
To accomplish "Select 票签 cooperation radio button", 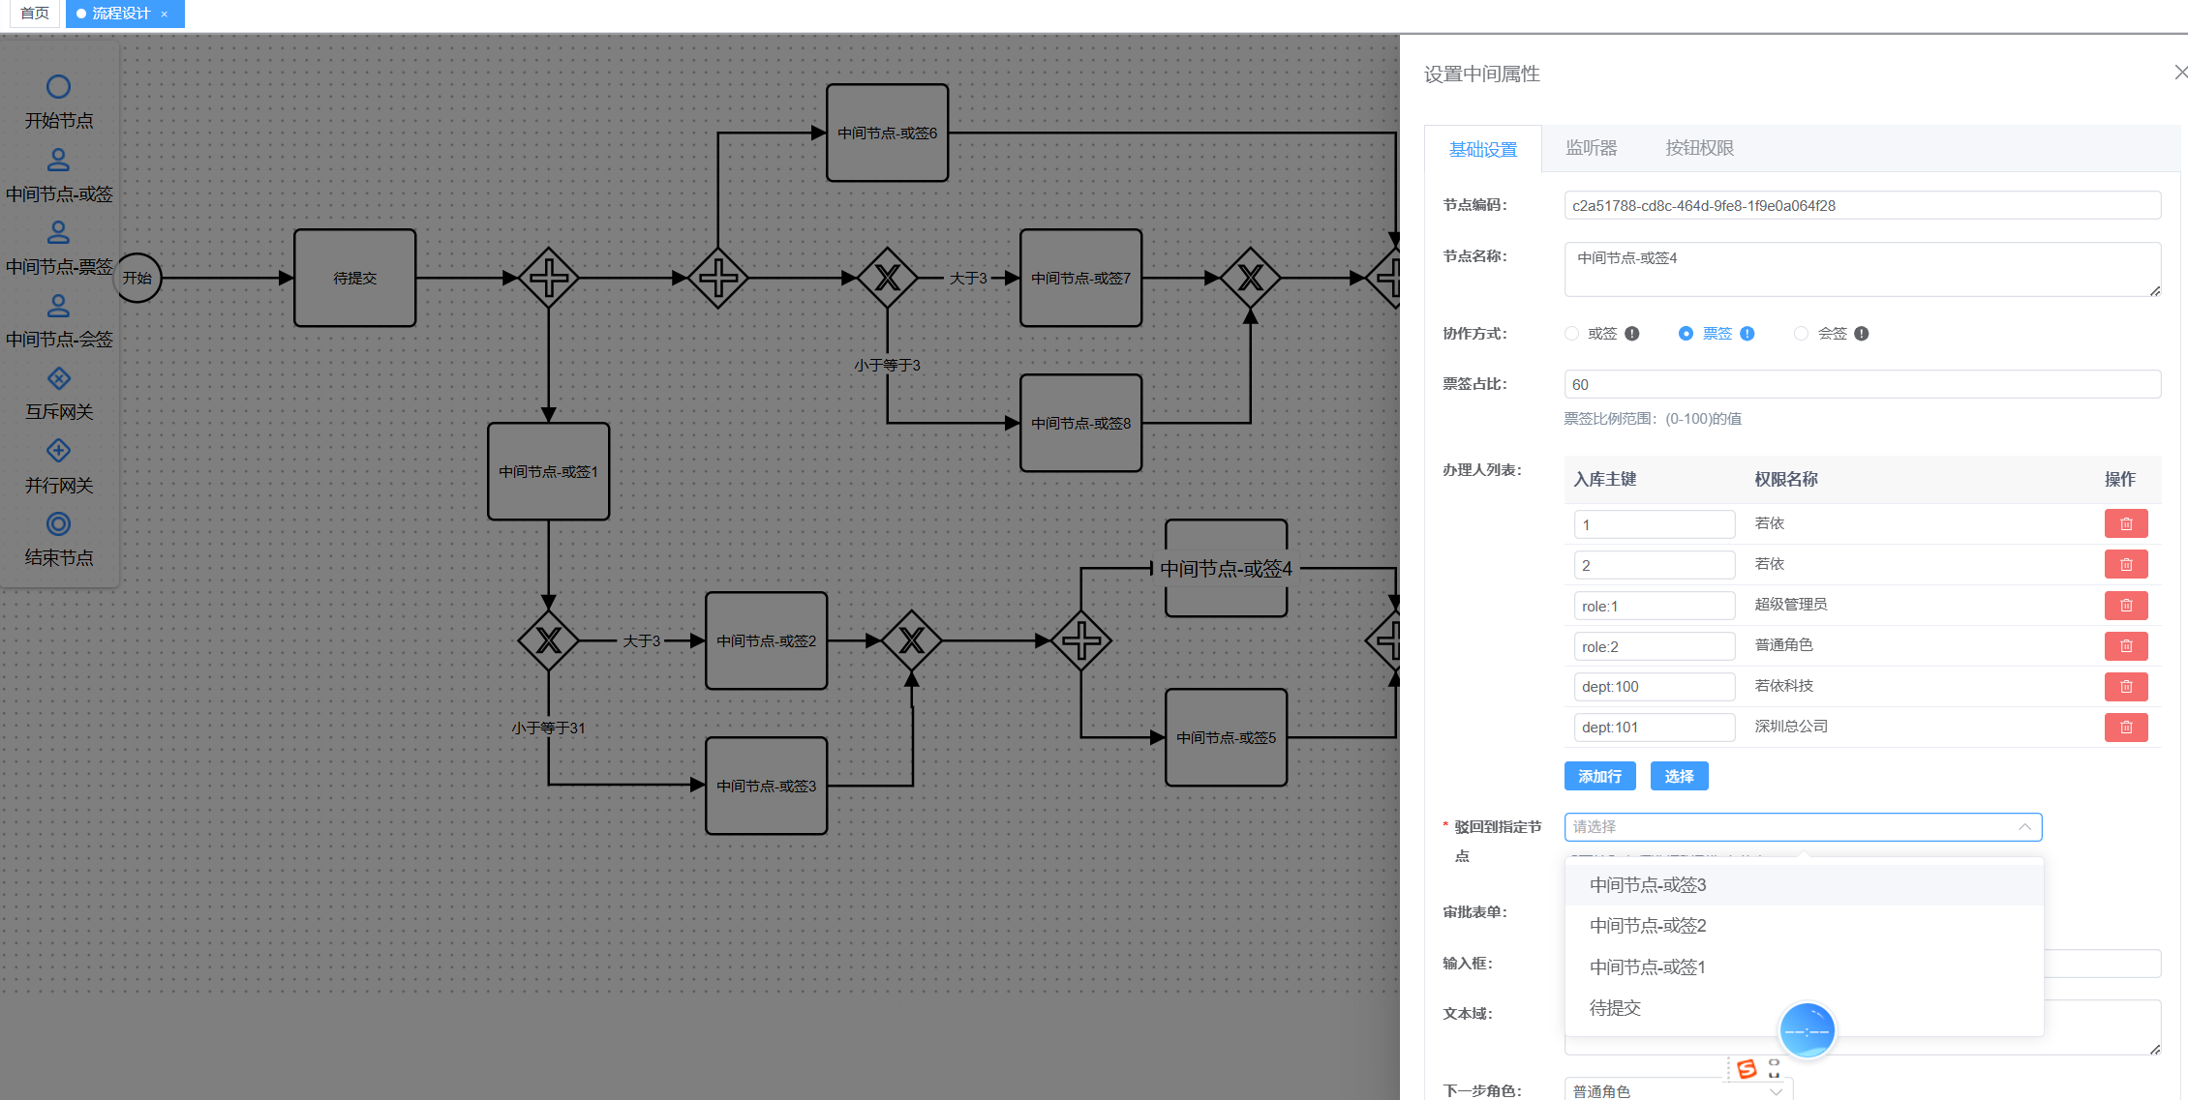I will 1686,334.
